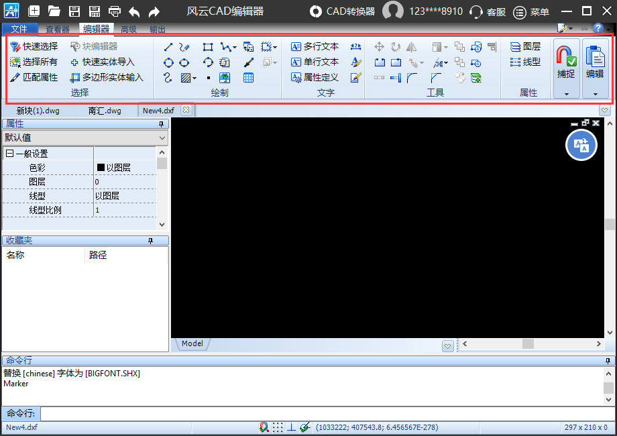Open file using the folder icon
This screenshot has width=617, height=436.
54,11
